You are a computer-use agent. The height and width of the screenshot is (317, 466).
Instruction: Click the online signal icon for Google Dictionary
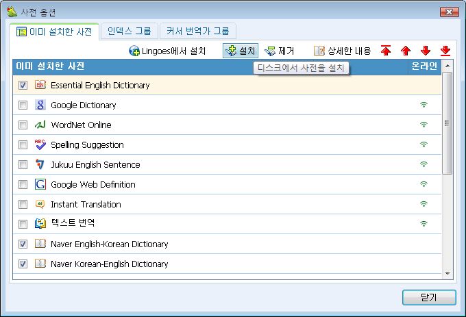pyautogui.click(x=424, y=105)
